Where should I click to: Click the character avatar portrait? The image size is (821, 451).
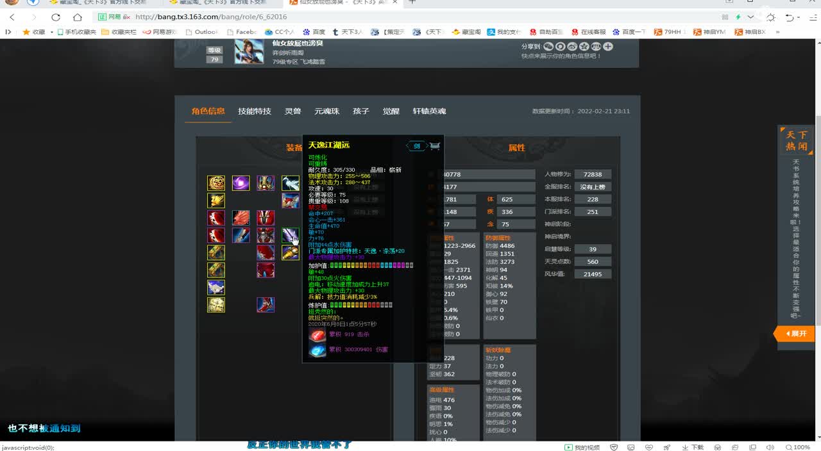click(249, 52)
